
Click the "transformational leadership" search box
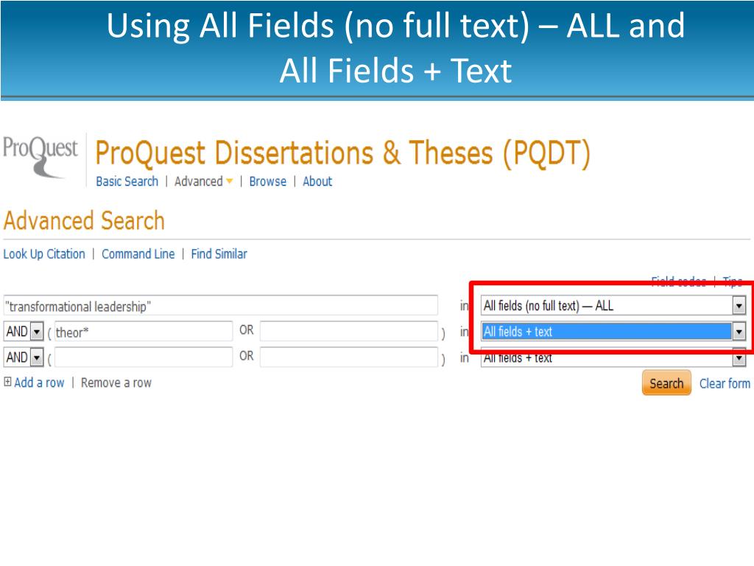[x=220, y=306]
